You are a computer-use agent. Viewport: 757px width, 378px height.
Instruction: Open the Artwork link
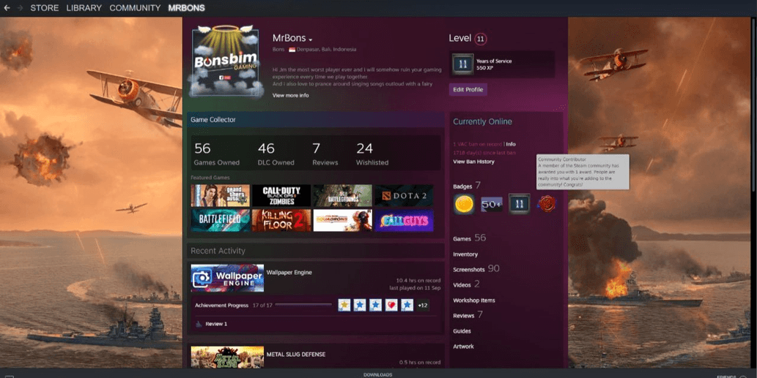[463, 347]
